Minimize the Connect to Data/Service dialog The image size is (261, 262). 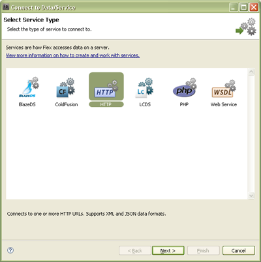point(234,7)
